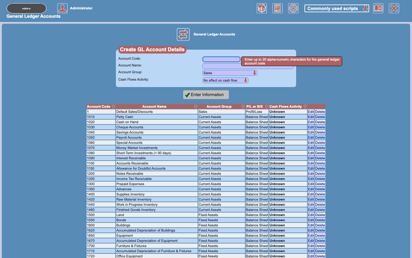412x258 pixels.
Task: Click the red X logout icon
Action: (x=394, y=8)
